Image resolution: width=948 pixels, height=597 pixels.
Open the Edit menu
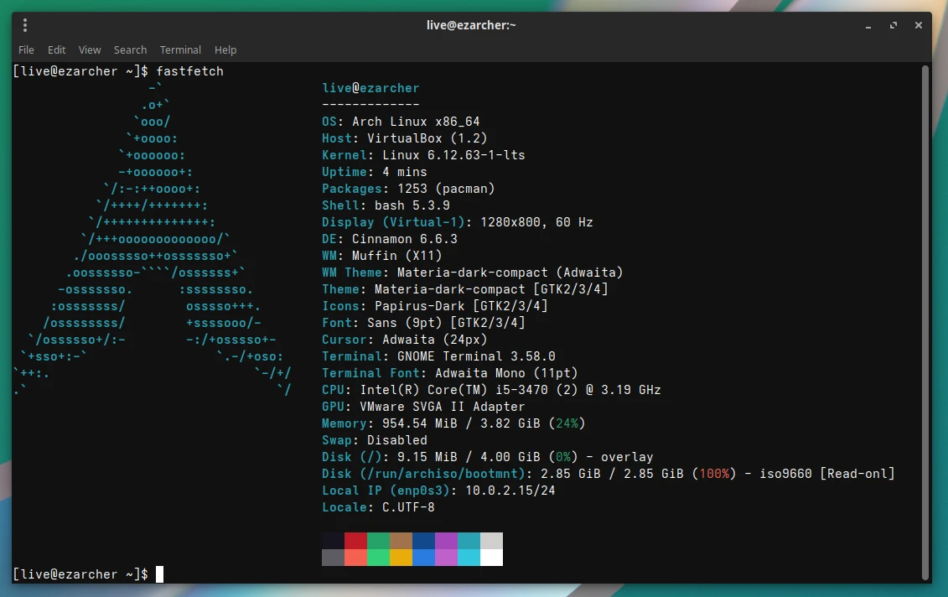(57, 49)
